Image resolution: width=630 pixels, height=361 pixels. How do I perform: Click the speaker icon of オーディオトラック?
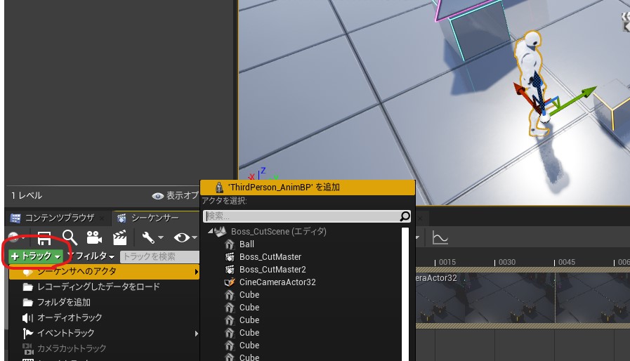coord(27,318)
